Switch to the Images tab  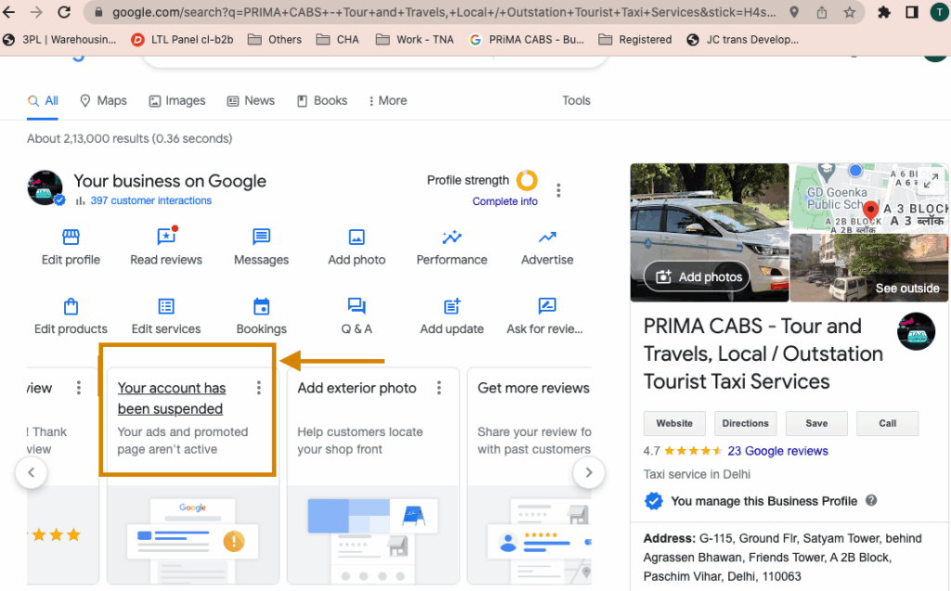click(x=176, y=100)
